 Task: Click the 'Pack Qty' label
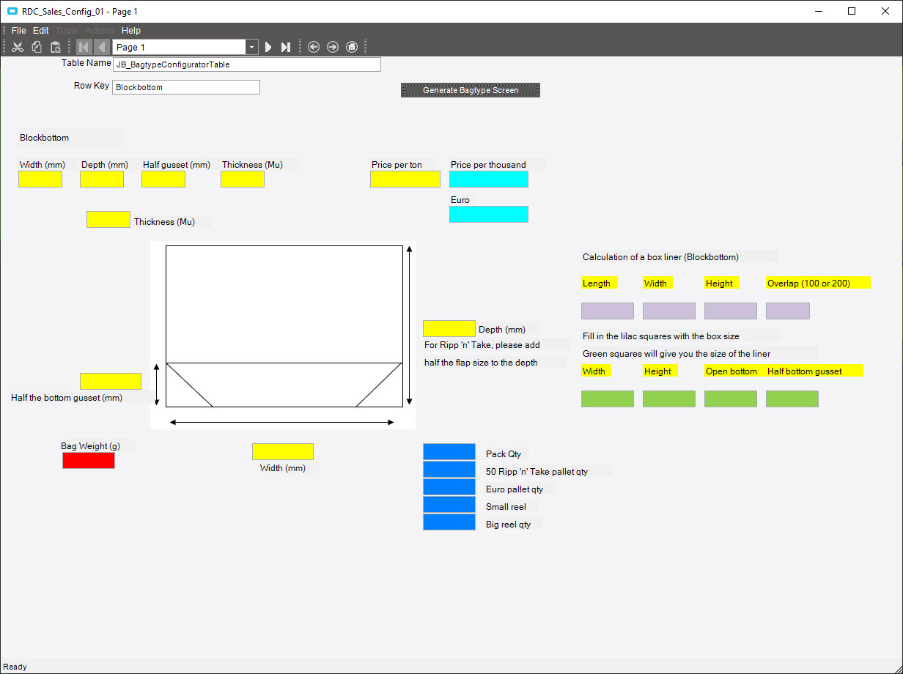click(504, 454)
